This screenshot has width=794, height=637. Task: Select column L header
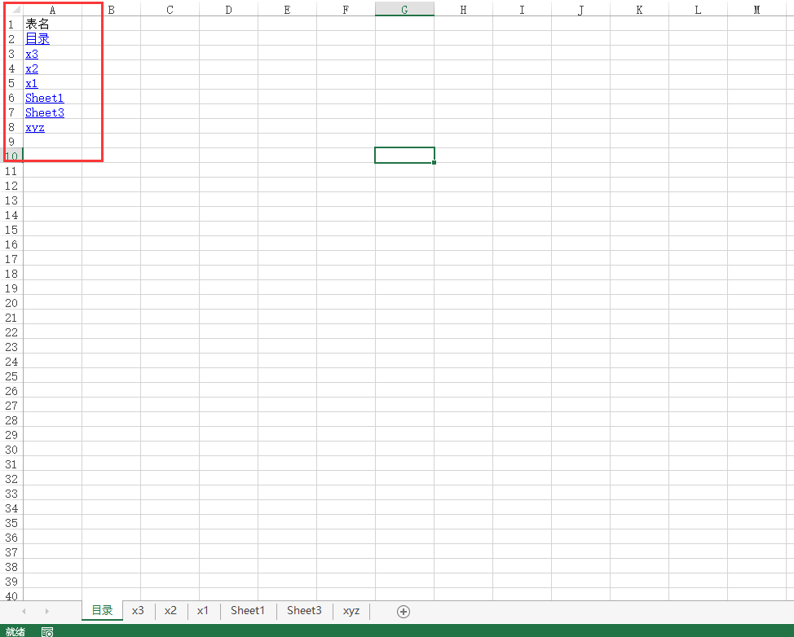(699, 10)
